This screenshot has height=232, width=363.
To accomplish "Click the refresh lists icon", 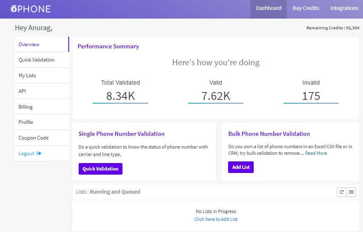I will (x=341, y=192).
